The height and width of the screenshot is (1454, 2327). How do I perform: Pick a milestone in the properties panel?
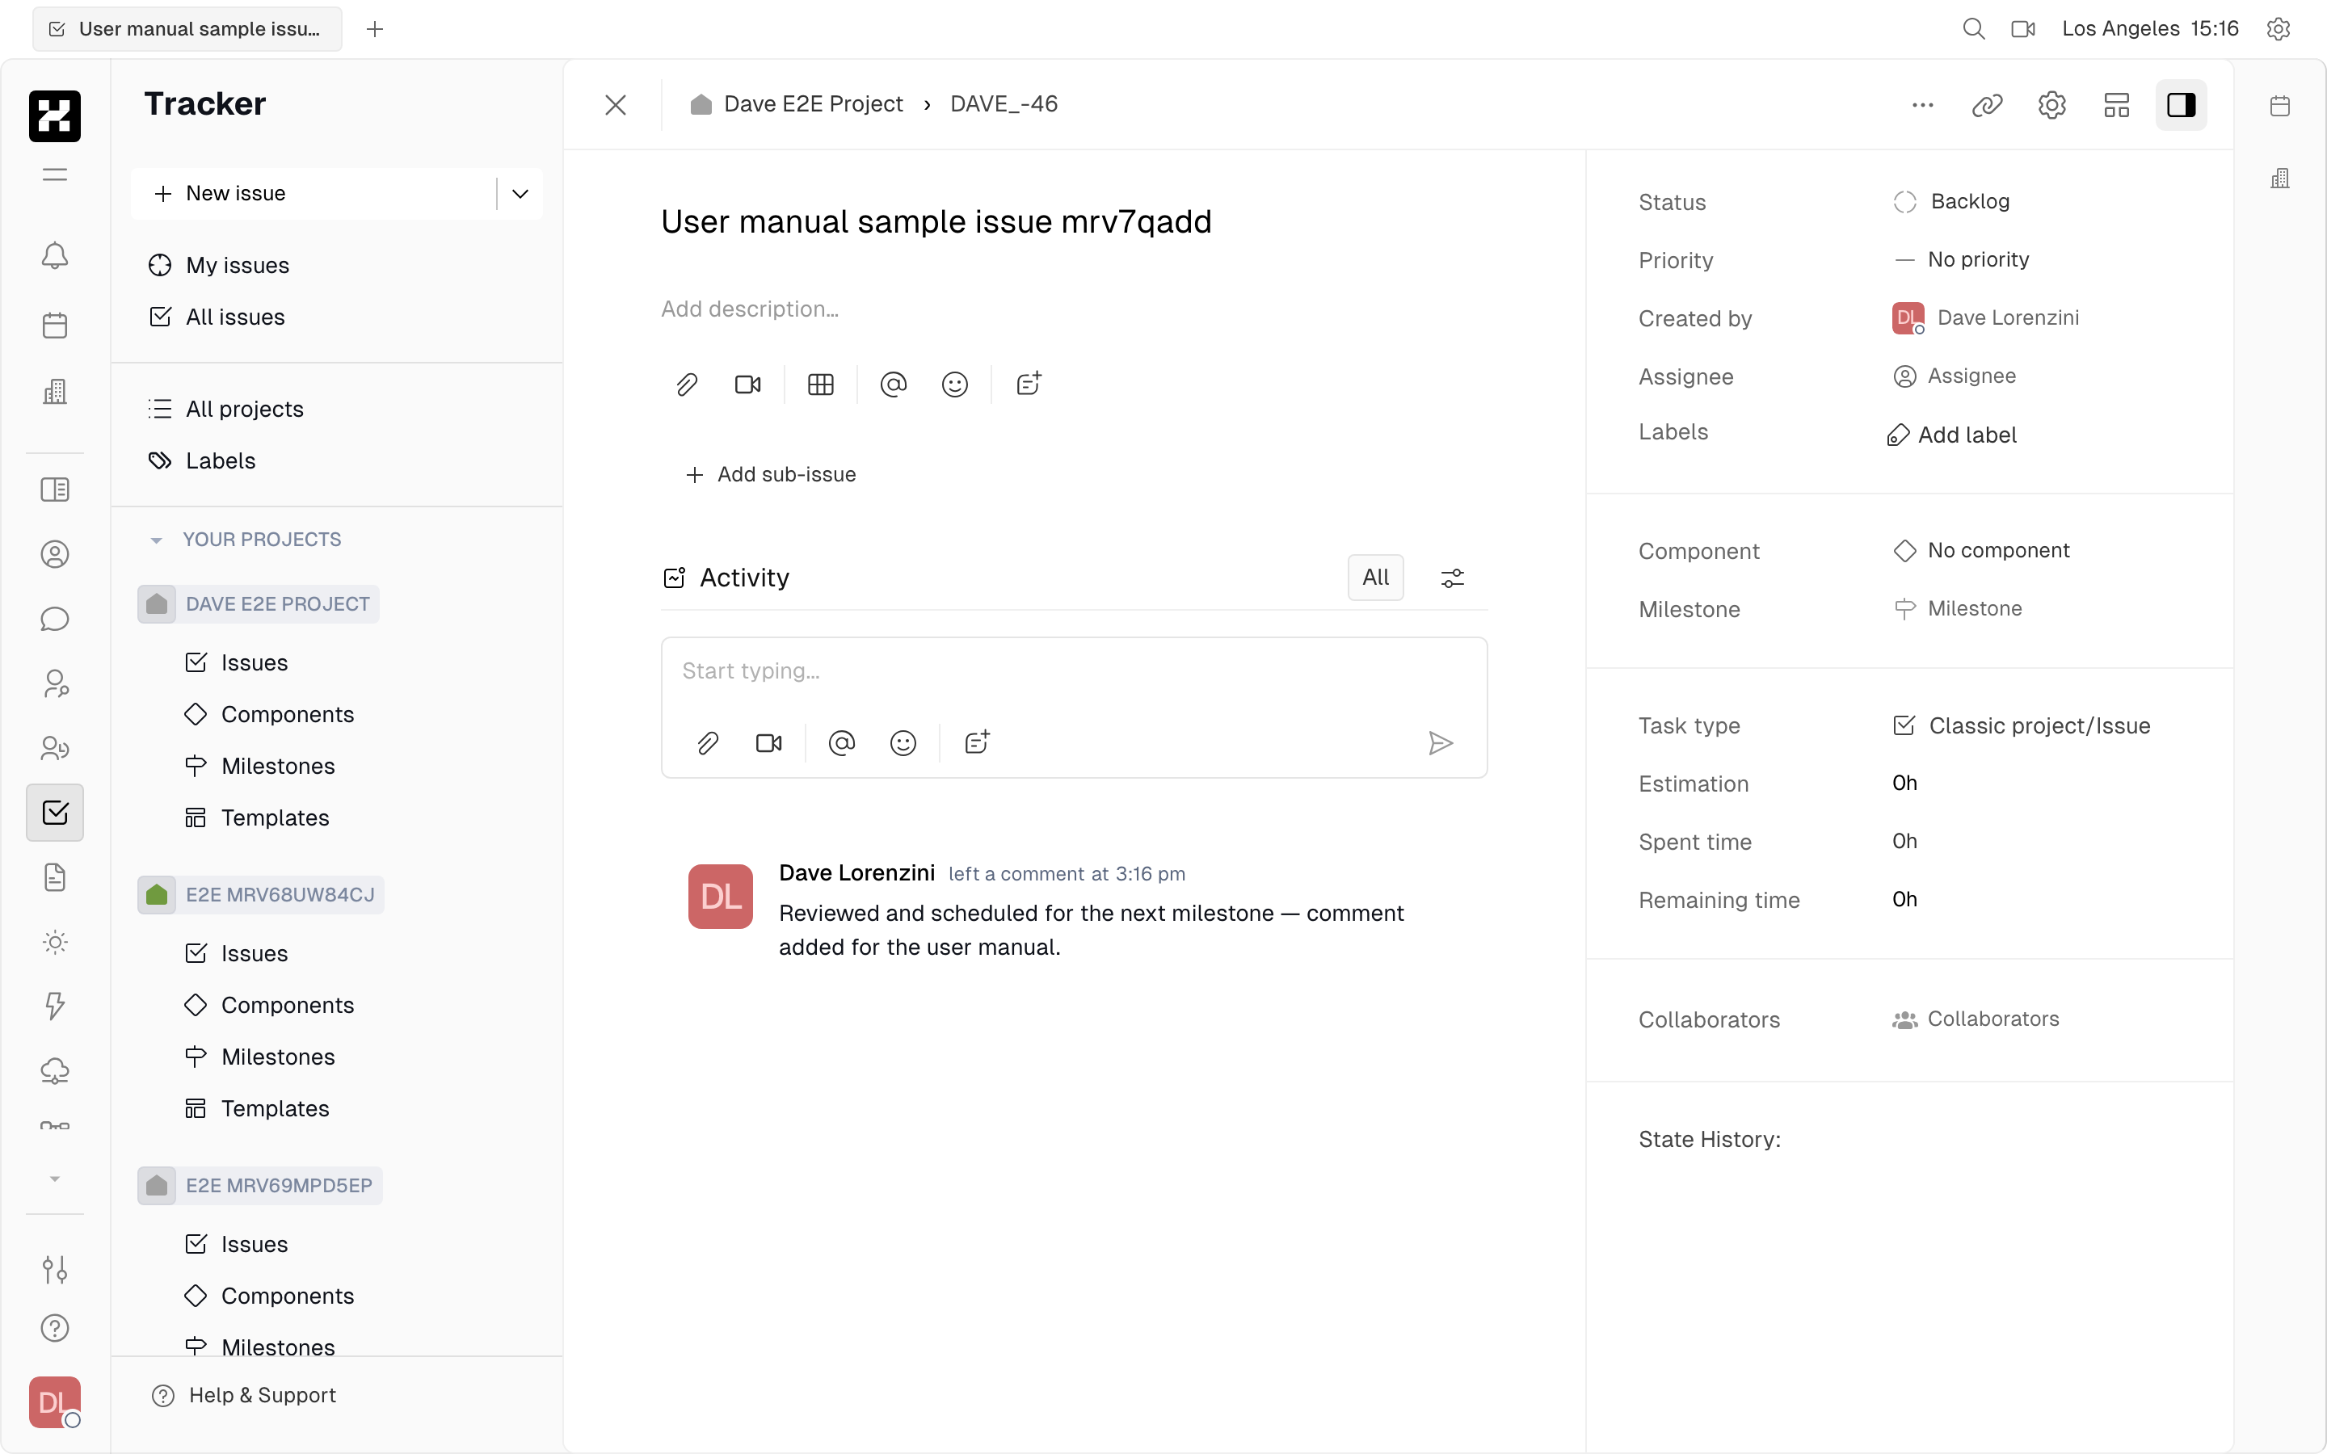pyautogui.click(x=1958, y=609)
